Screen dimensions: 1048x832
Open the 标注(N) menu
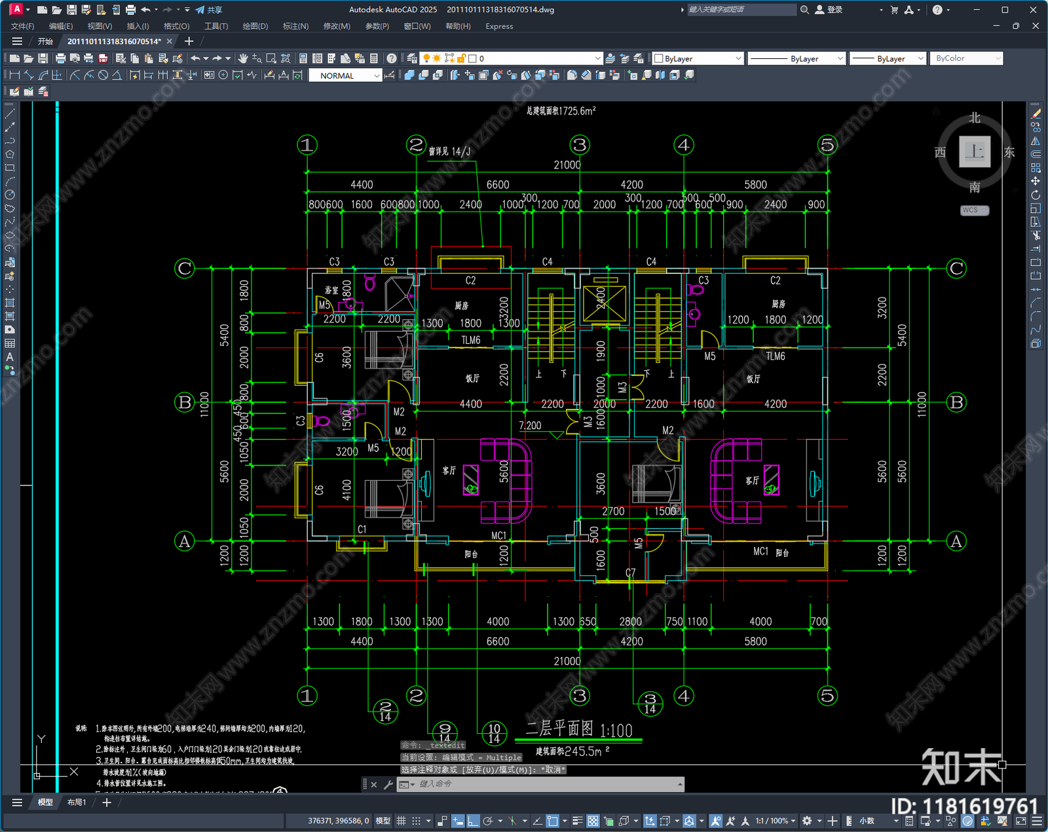[x=295, y=26]
